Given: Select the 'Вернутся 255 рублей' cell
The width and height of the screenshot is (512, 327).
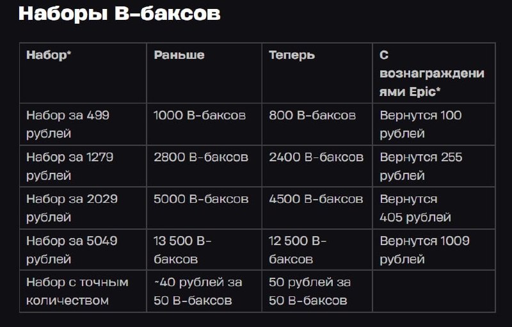Looking at the screenshot, I should (x=421, y=166).
